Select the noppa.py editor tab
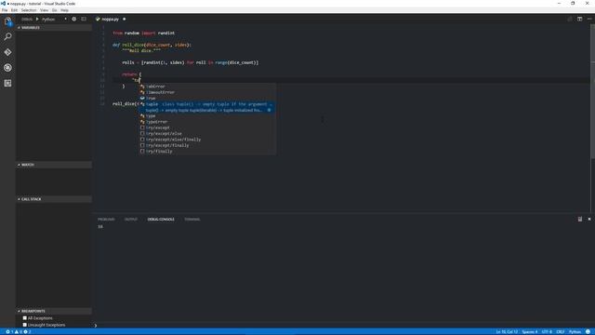The width and height of the screenshot is (595, 335). pyautogui.click(x=111, y=19)
